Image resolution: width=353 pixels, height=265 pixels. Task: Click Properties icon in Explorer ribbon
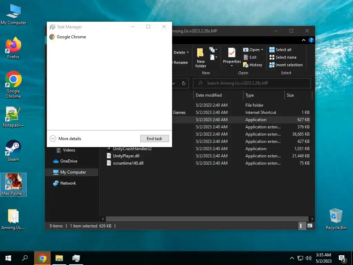click(232, 52)
